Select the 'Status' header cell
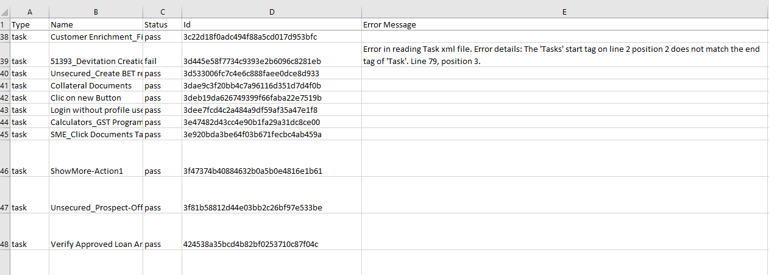 162,25
